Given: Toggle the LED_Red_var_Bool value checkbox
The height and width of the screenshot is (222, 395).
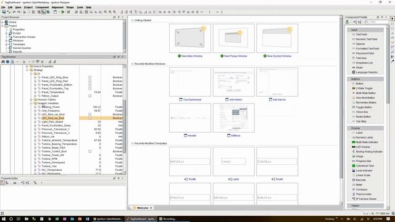Looking at the screenshot, I should point(89,118).
